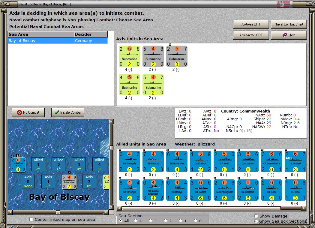This screenshot has height=228, width=315.
Task: Choose the CA London cruiser counter
Action: [248, 162]
